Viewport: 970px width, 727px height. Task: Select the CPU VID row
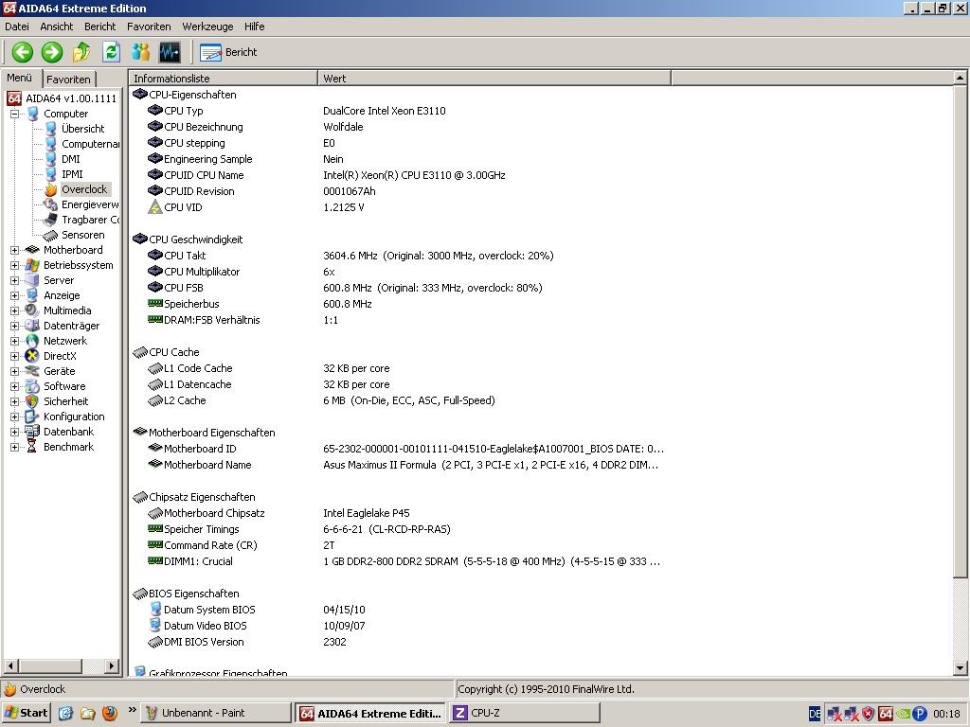541,207
